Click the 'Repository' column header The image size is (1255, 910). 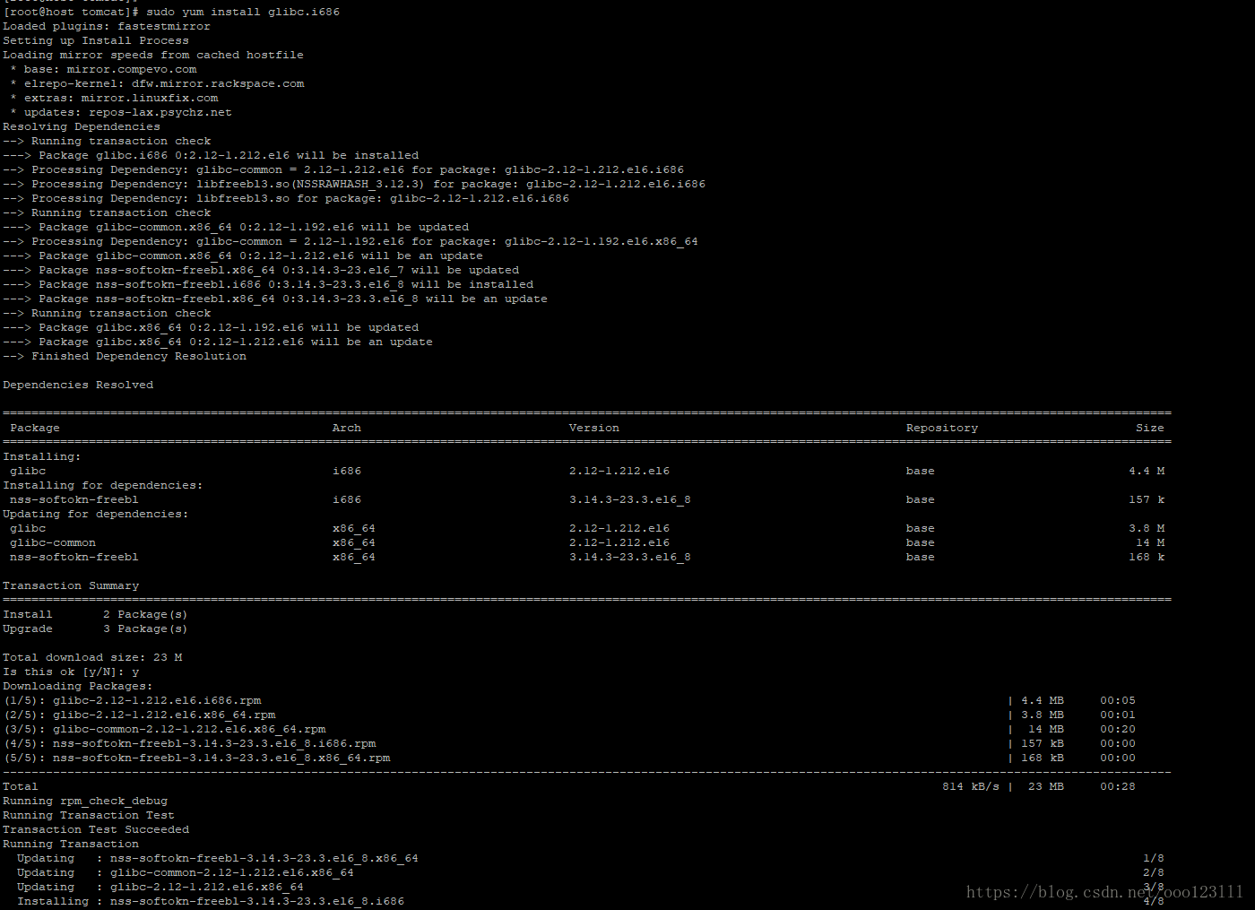941,428
